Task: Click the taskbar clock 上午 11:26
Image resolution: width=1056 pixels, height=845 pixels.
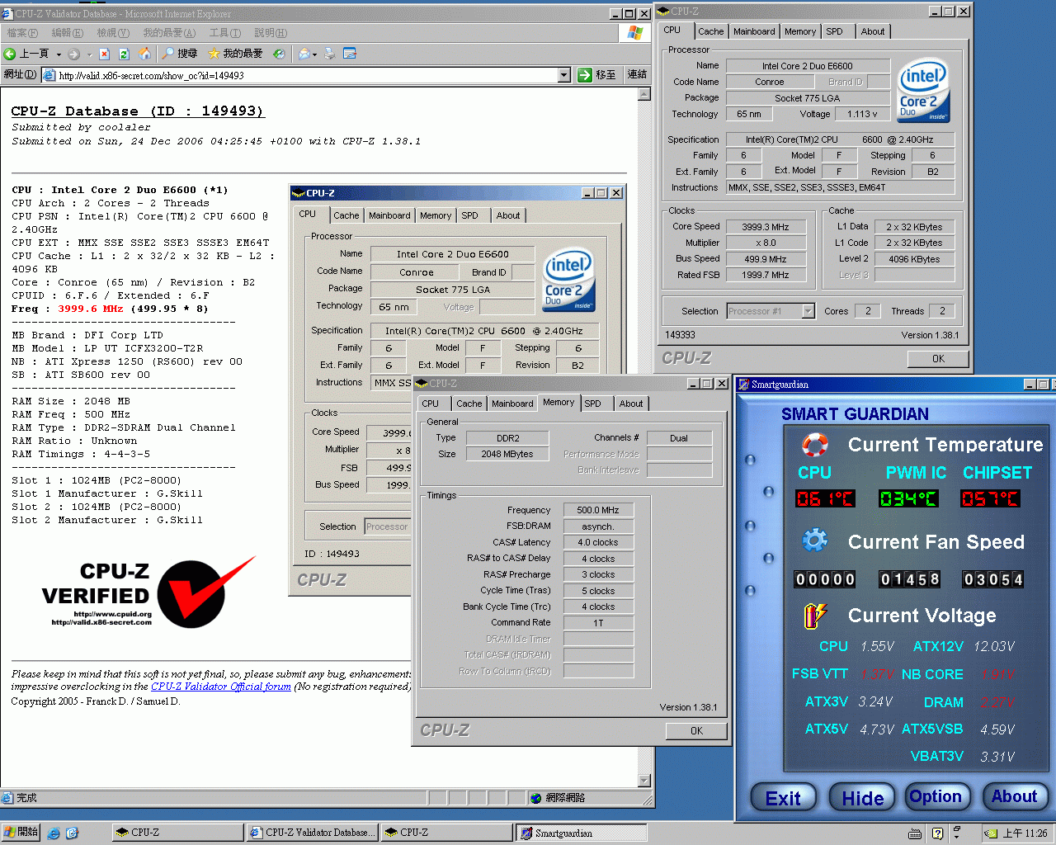Action: click(x=1025, y=833)
